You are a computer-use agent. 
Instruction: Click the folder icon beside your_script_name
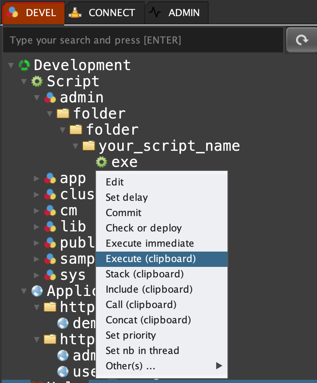(x=89, y=146)
